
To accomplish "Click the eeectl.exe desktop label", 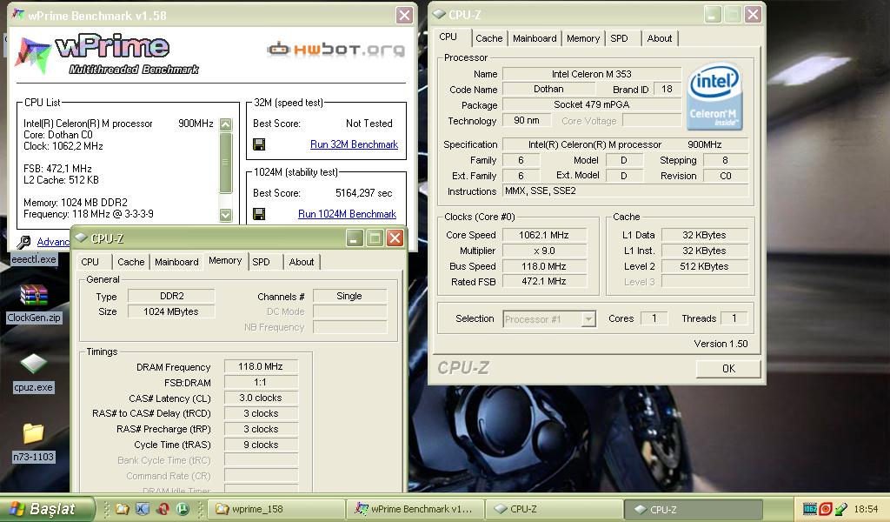I will coord(34,259).
